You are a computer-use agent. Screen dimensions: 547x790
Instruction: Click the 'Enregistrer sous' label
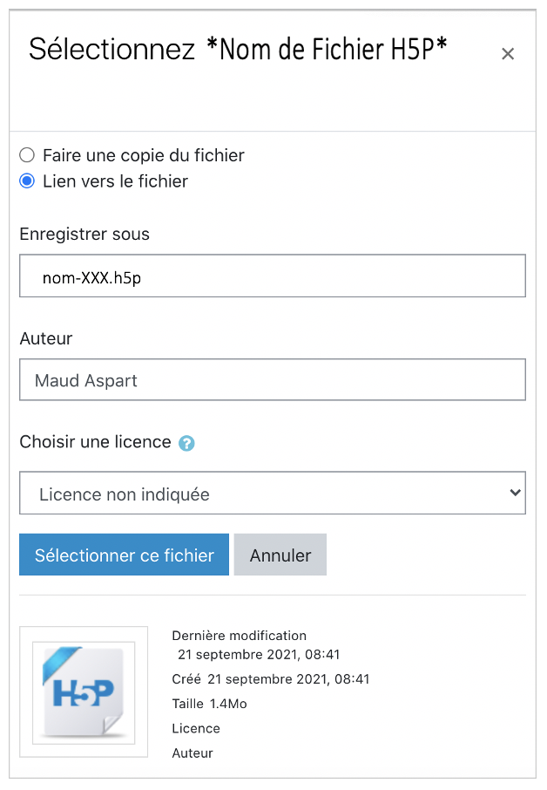84,235
